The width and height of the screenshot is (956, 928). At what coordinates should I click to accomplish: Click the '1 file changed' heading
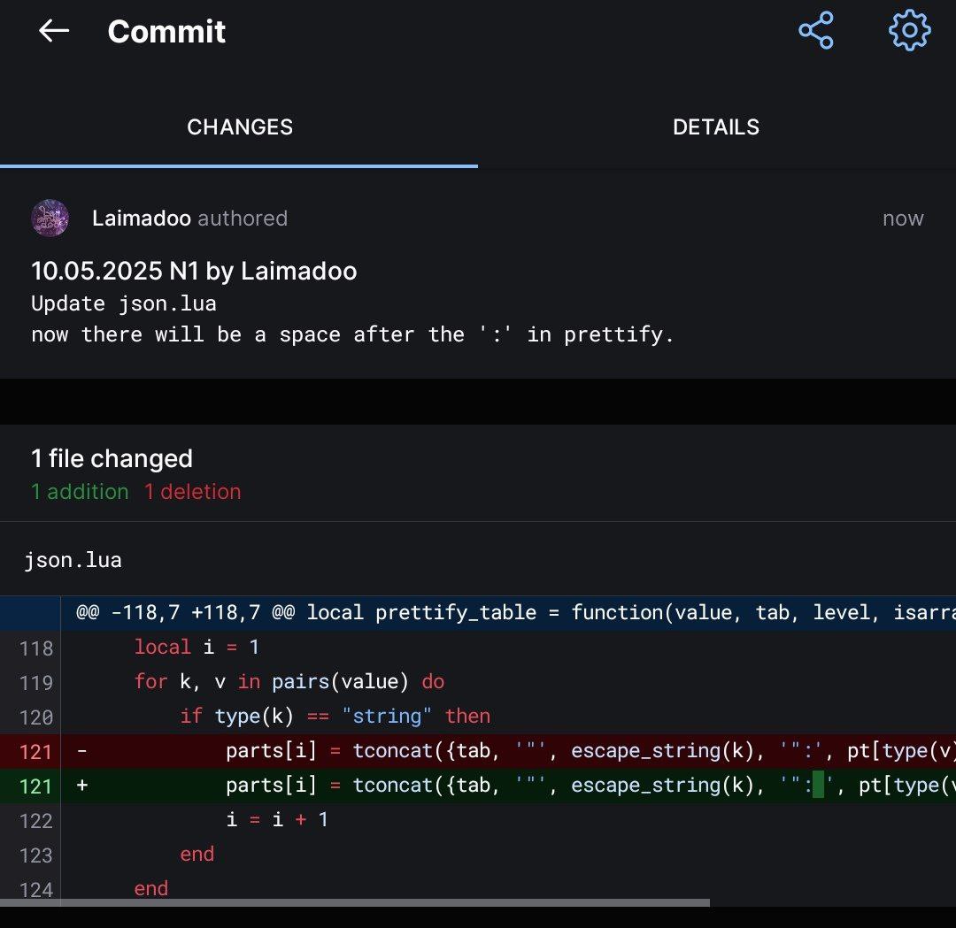[112, 458]
